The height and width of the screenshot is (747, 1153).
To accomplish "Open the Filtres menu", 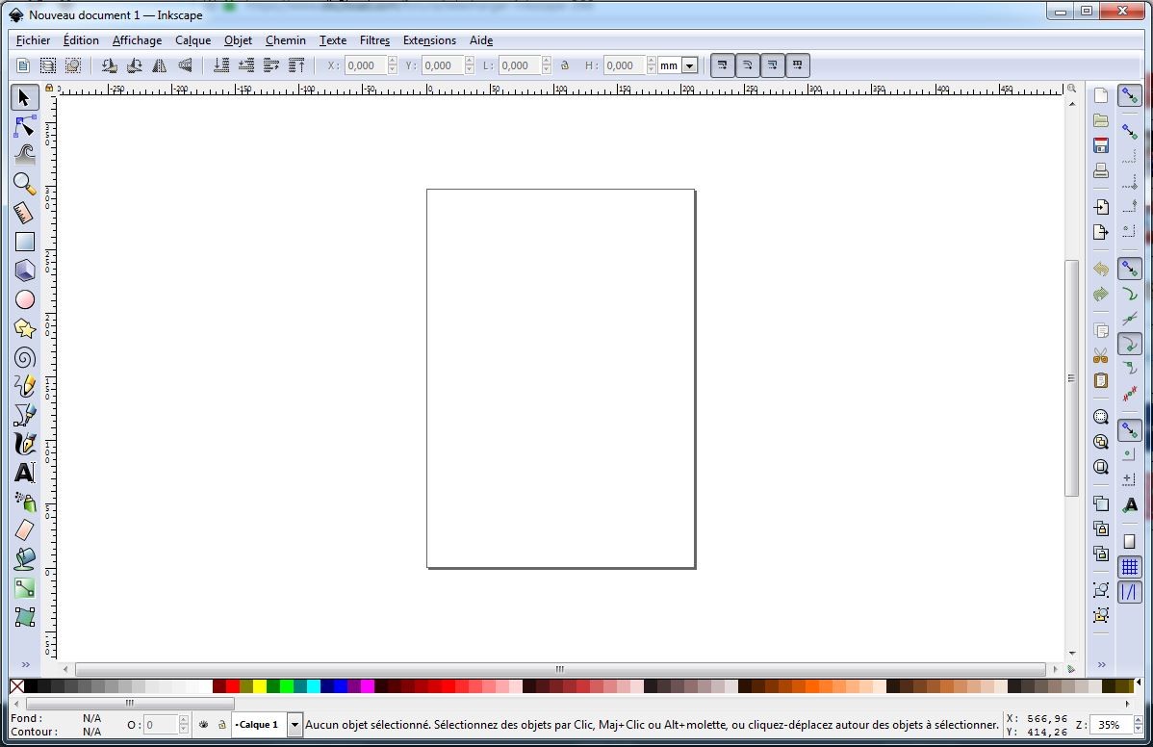I will pos(374,40).
